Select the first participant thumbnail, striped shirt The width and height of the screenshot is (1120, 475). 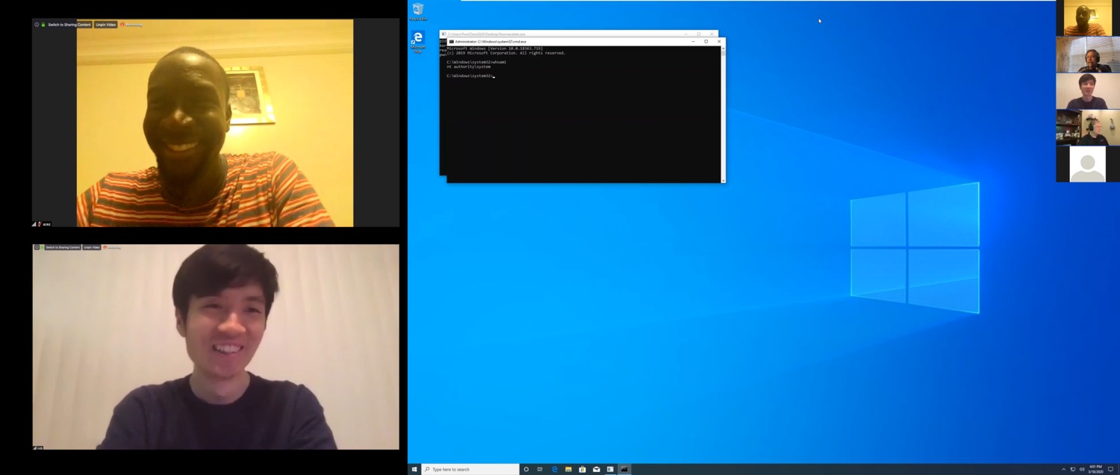point(1088,19)
